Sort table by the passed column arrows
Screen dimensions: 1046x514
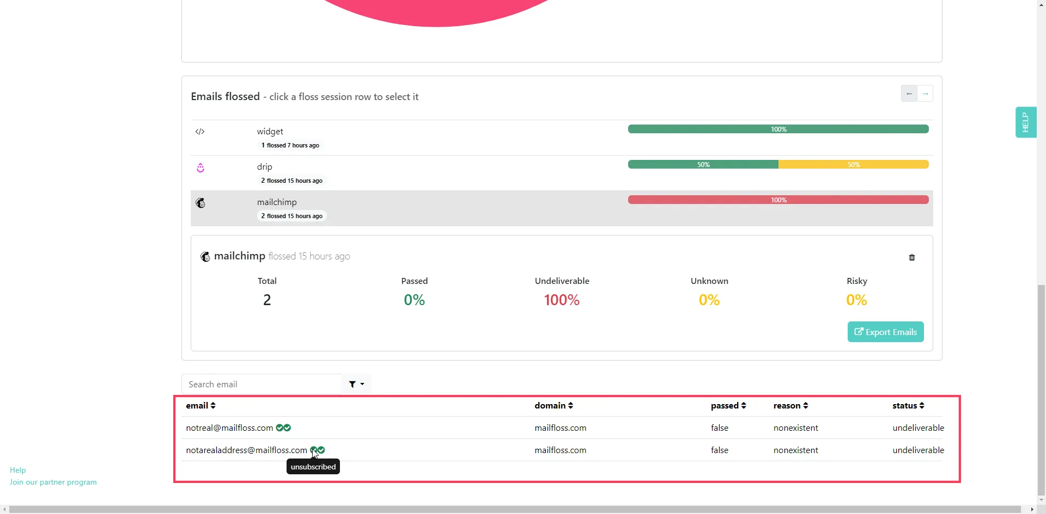click(744, 406)
